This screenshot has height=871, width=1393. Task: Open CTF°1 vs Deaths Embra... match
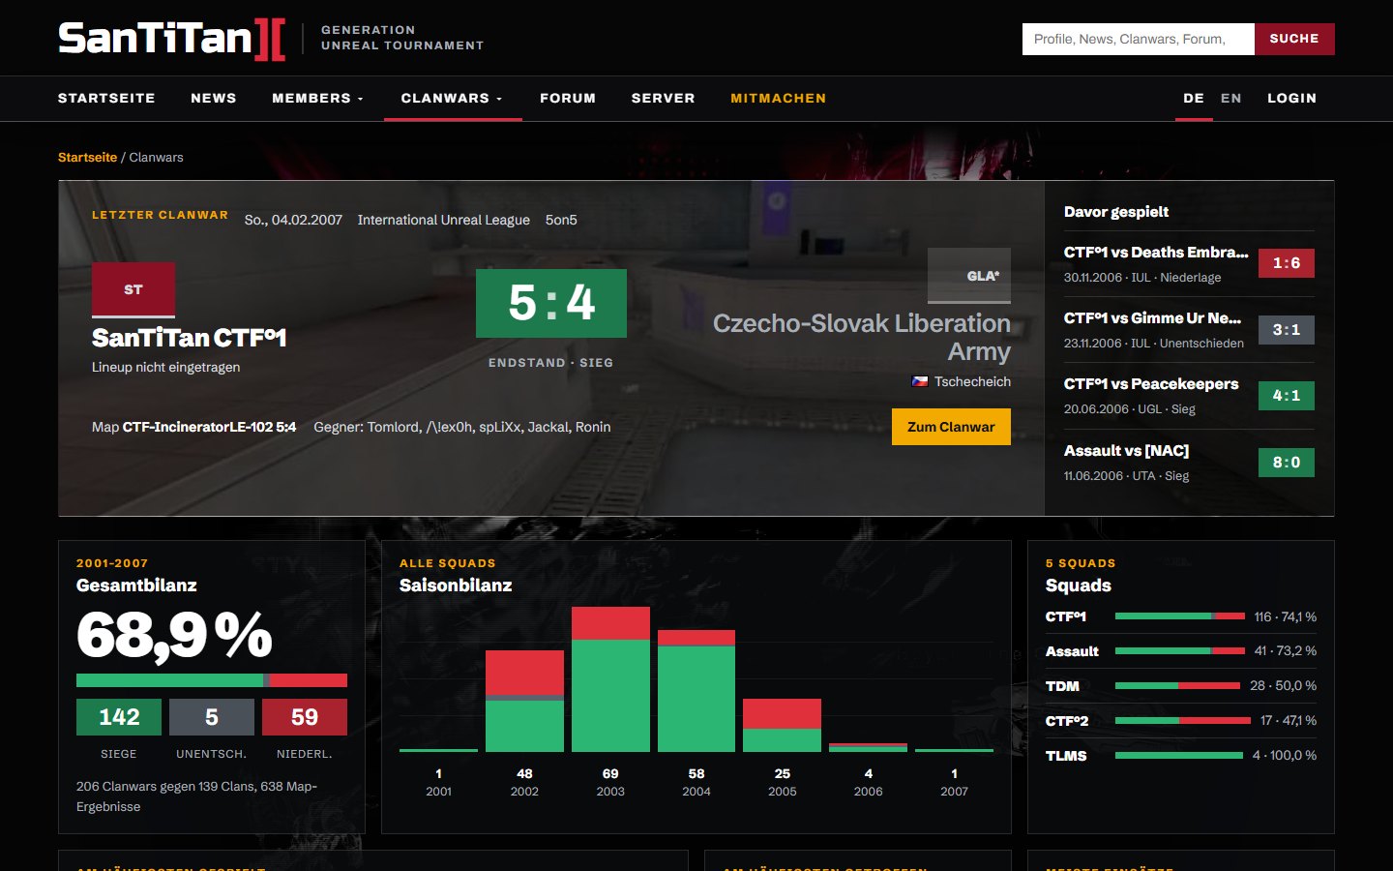[1156, 253]
